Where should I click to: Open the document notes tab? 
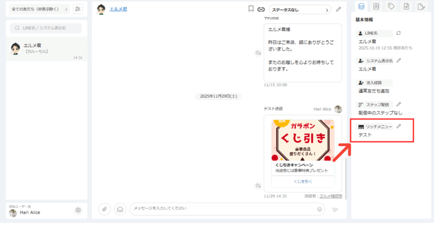[x=406, y=6]
